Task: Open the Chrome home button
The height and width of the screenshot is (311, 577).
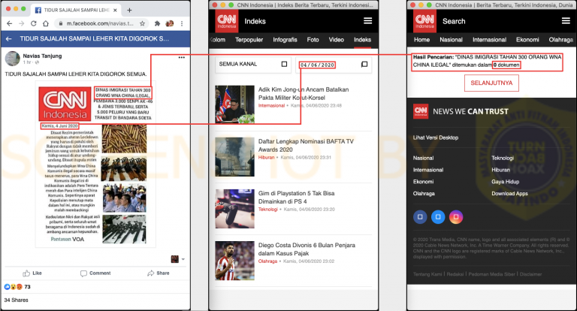Action: [x=46, y=23]
